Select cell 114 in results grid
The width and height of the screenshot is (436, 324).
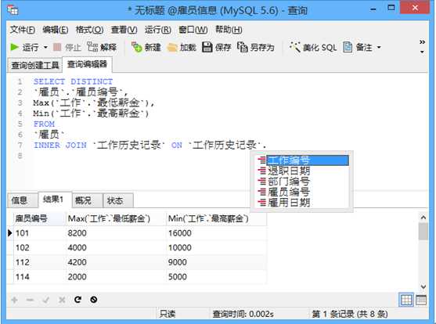tap(39, 277)
